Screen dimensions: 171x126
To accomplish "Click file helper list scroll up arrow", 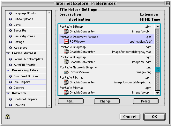I will click(x=158, y=26).
